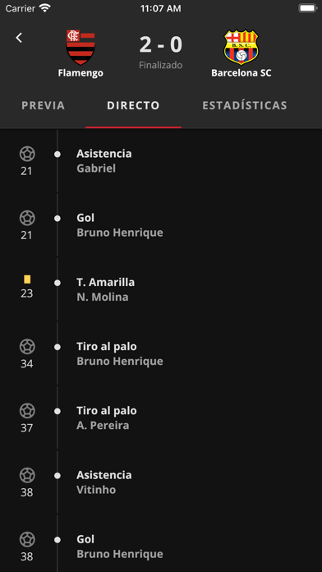Select the DIRECTO tab
Viewport: 322px width, 572px height.
tap(133, 105)
